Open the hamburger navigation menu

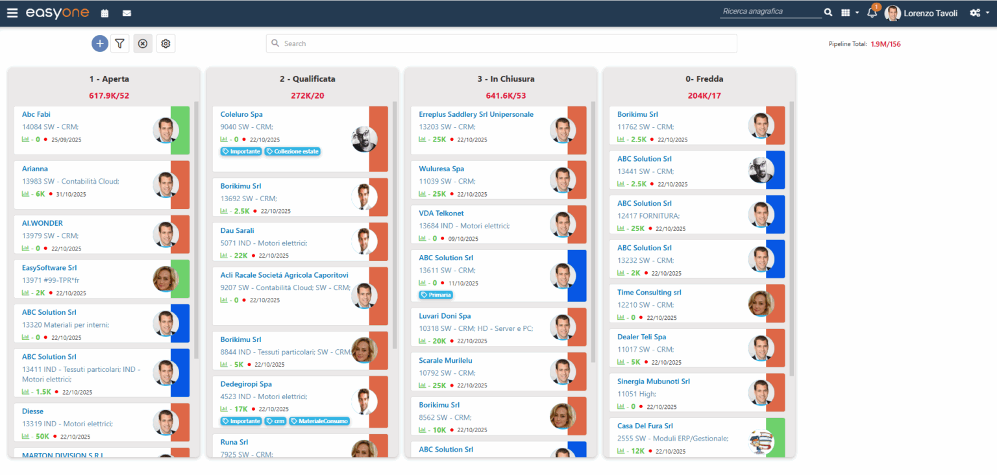[x=12, y=12]
